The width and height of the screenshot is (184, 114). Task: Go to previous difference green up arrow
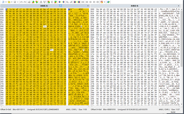coord(37,2)
